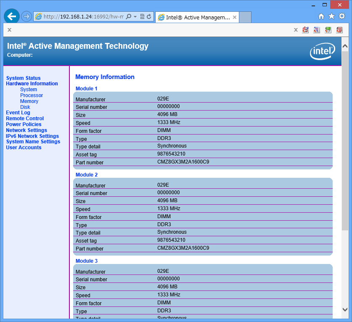Open a new blank tab
This screenshot has width=352, height=322.
click(x=245, y=17)
